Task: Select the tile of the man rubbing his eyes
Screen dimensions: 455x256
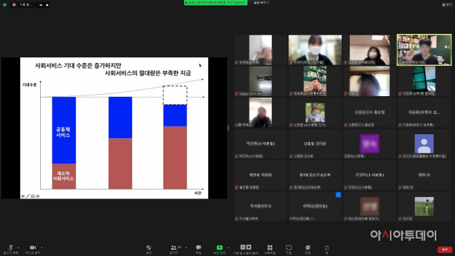Action: pyautogui.click(x=315, y=81)
